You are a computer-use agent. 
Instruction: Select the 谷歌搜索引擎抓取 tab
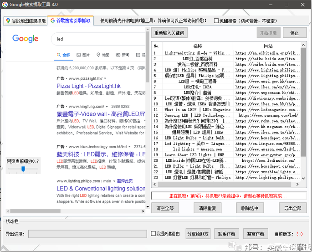click(71, 21)
